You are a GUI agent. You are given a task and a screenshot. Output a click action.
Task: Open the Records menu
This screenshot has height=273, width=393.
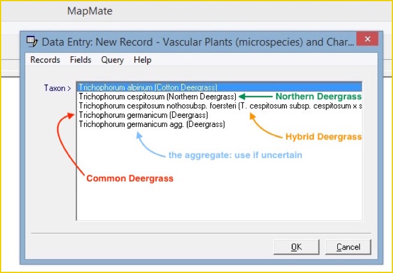(x=45, y=60)
